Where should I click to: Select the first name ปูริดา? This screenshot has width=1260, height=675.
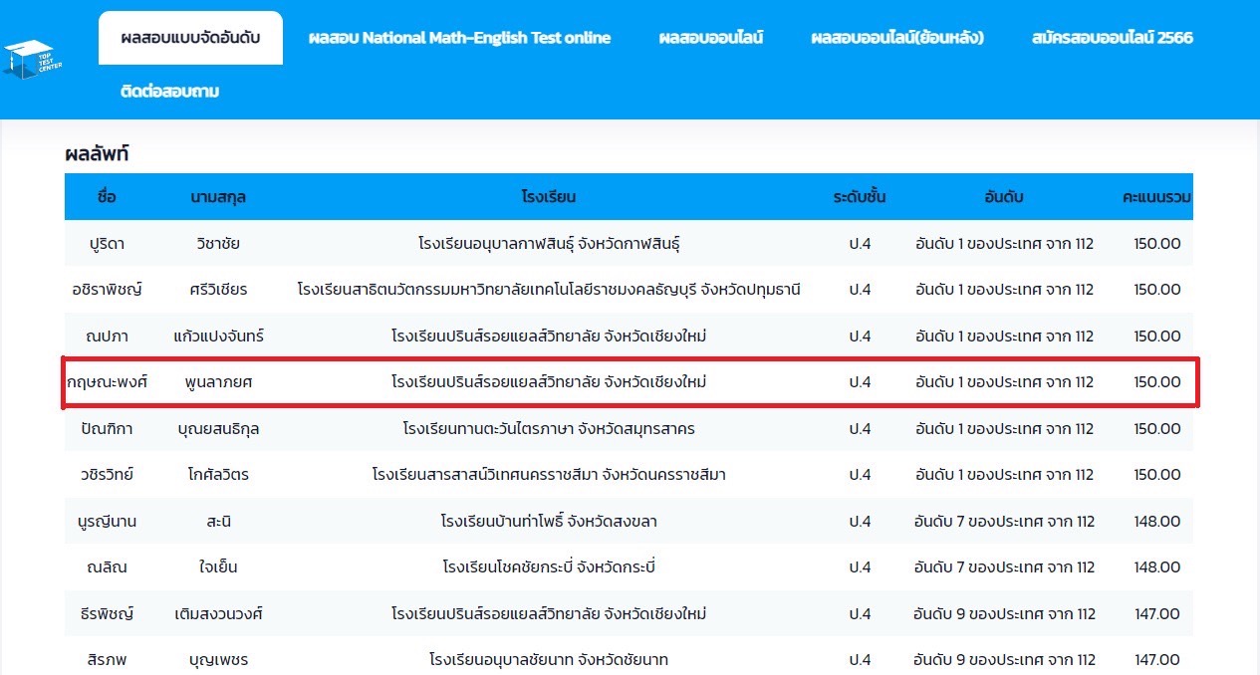pyautogui.click(x=107, y=243)
